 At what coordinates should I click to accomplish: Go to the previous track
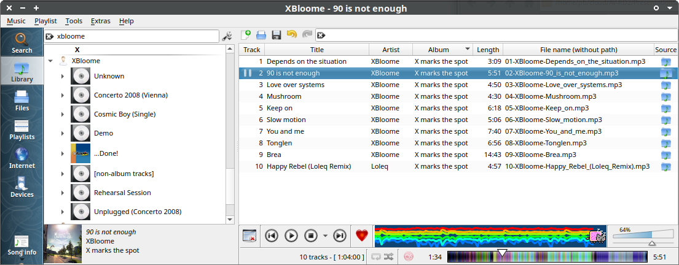272,235
